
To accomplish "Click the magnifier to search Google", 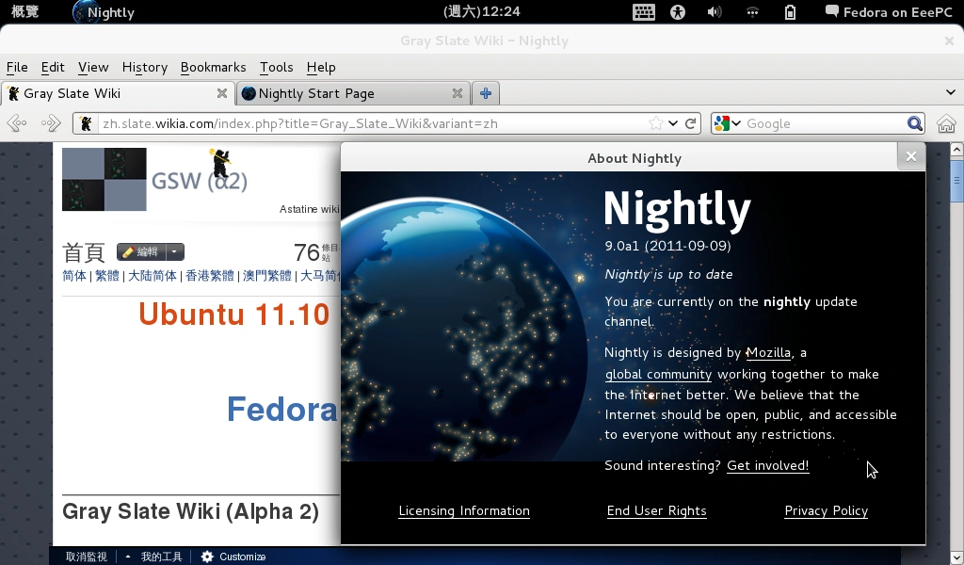I will pos(914,123).
